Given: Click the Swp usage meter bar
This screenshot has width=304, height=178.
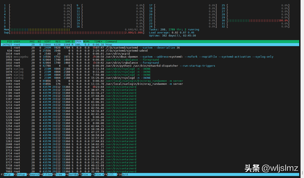Looking at the screenshot, I should coord(74,33).
